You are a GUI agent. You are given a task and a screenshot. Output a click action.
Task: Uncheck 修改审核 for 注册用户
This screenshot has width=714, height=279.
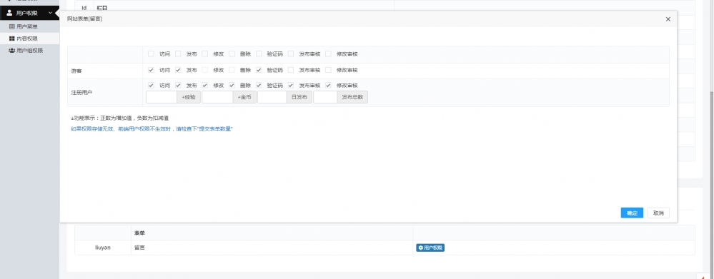(328, 86)
